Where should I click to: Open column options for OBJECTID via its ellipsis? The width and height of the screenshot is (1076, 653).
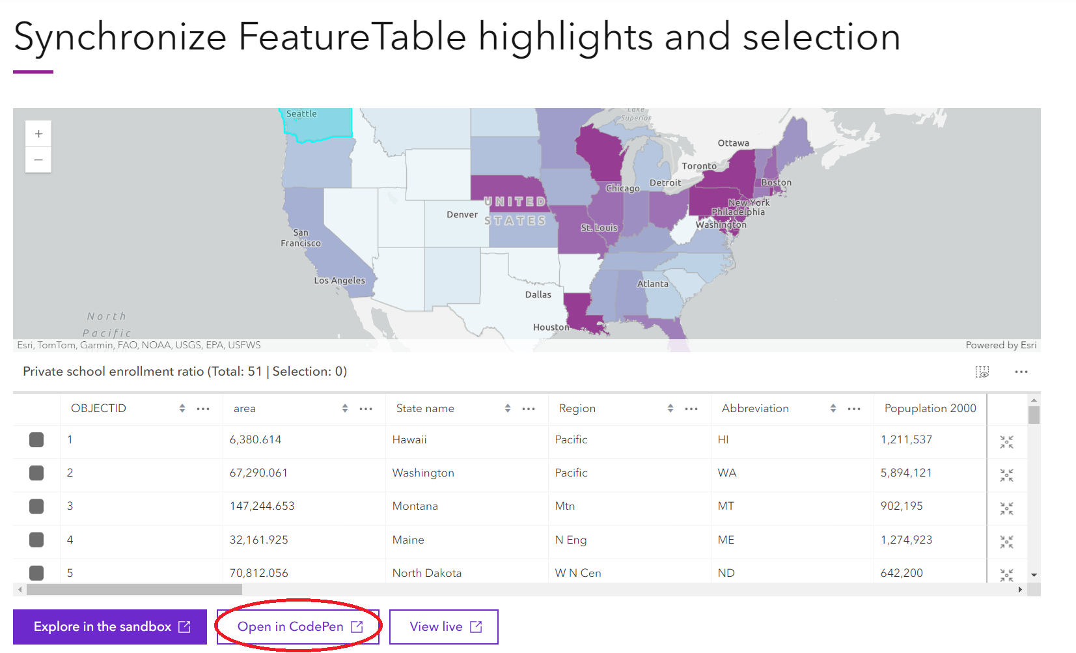pyautogui.click(x=203, y=408)
